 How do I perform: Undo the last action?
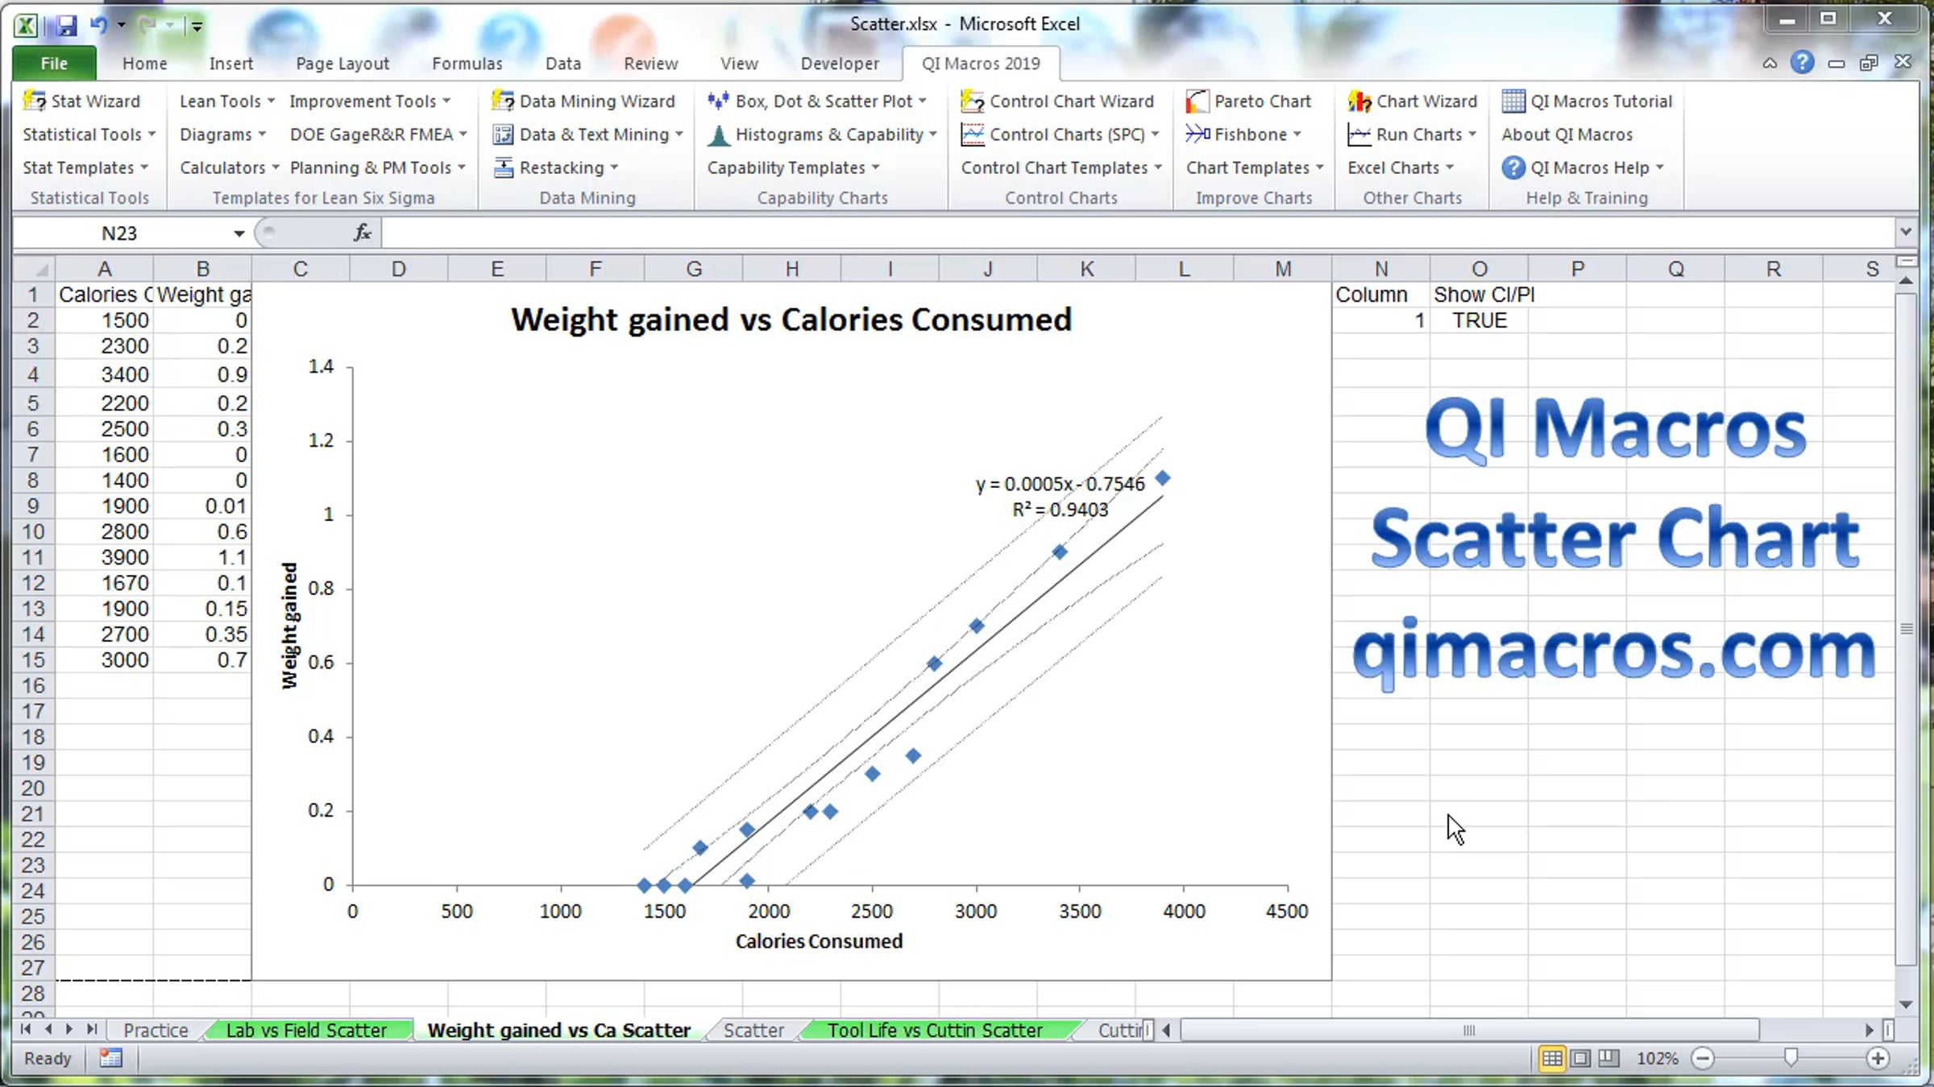tap(99, 24)
